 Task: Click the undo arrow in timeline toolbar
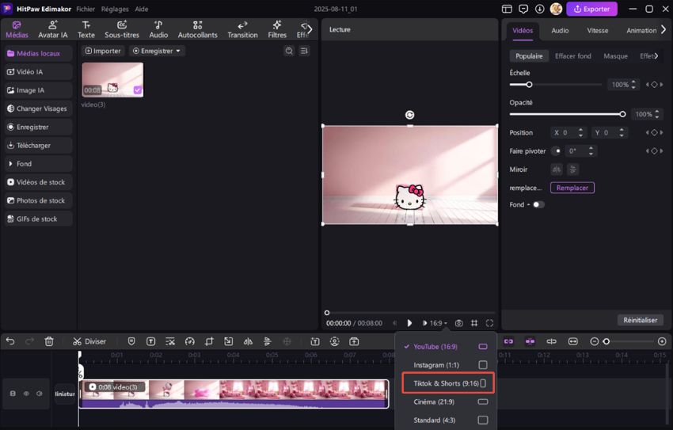coord(10,341)
